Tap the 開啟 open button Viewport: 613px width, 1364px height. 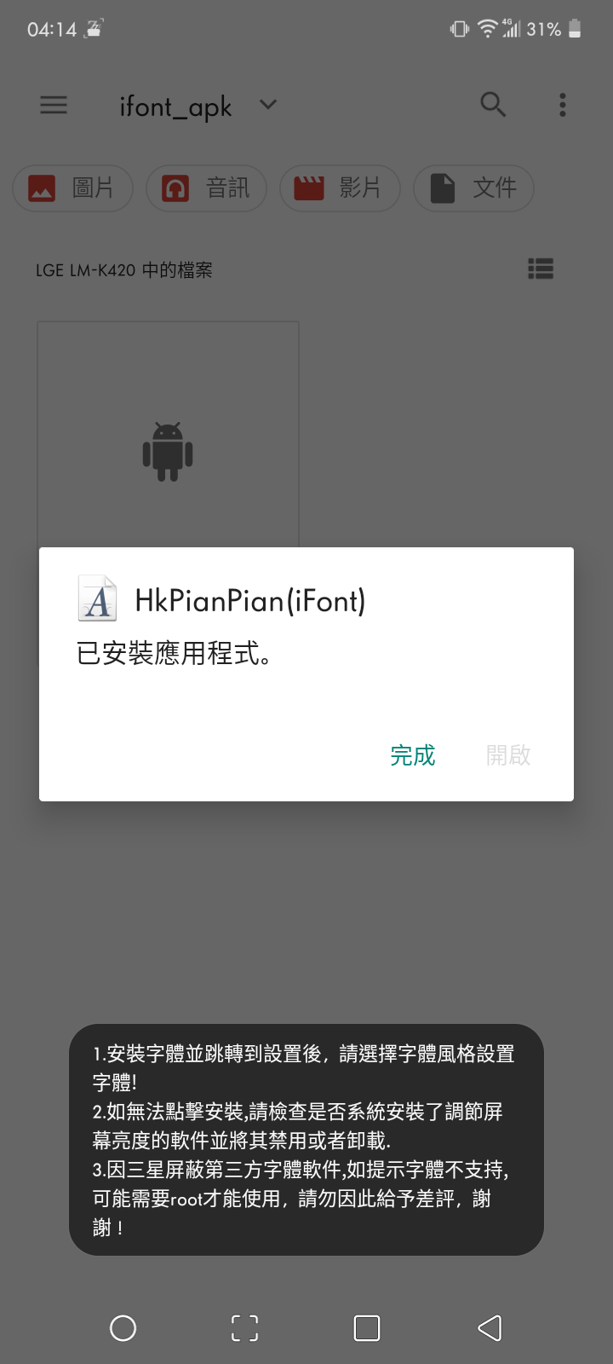[508, 755]
